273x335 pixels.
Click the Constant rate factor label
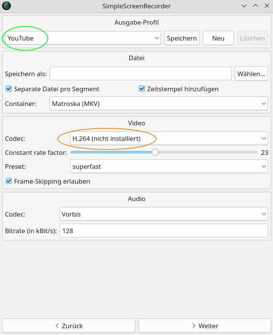click(x=36, y=153)
